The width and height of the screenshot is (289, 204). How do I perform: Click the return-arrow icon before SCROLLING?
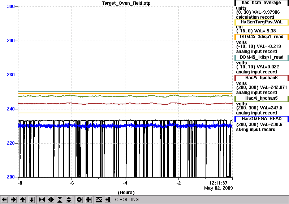point(108,200)
